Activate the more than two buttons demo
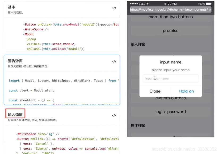The width and height of the screenshot is (219, 154). tap(170, 17)
